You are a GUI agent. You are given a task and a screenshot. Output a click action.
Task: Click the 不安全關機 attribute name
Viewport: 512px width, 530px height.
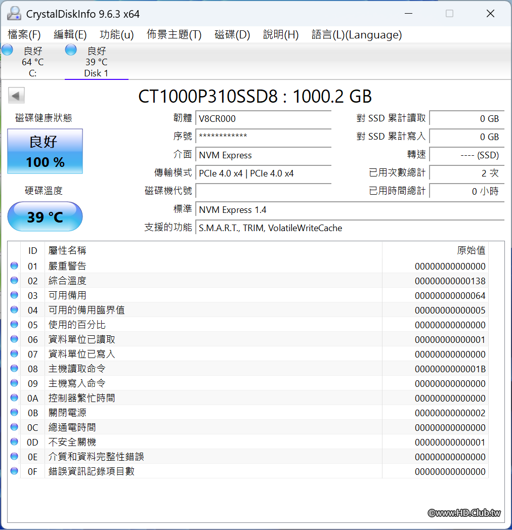tap(72, 442)
